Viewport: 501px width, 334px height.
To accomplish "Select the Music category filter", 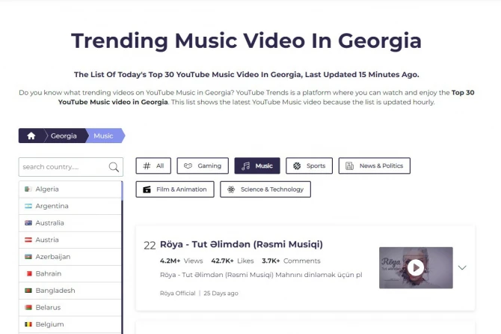I will 257,166.
